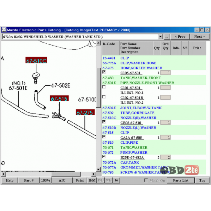Screen dimensions: 211x211
Task: Go to previous catalog page with Prev
Action: click(180, 37)
